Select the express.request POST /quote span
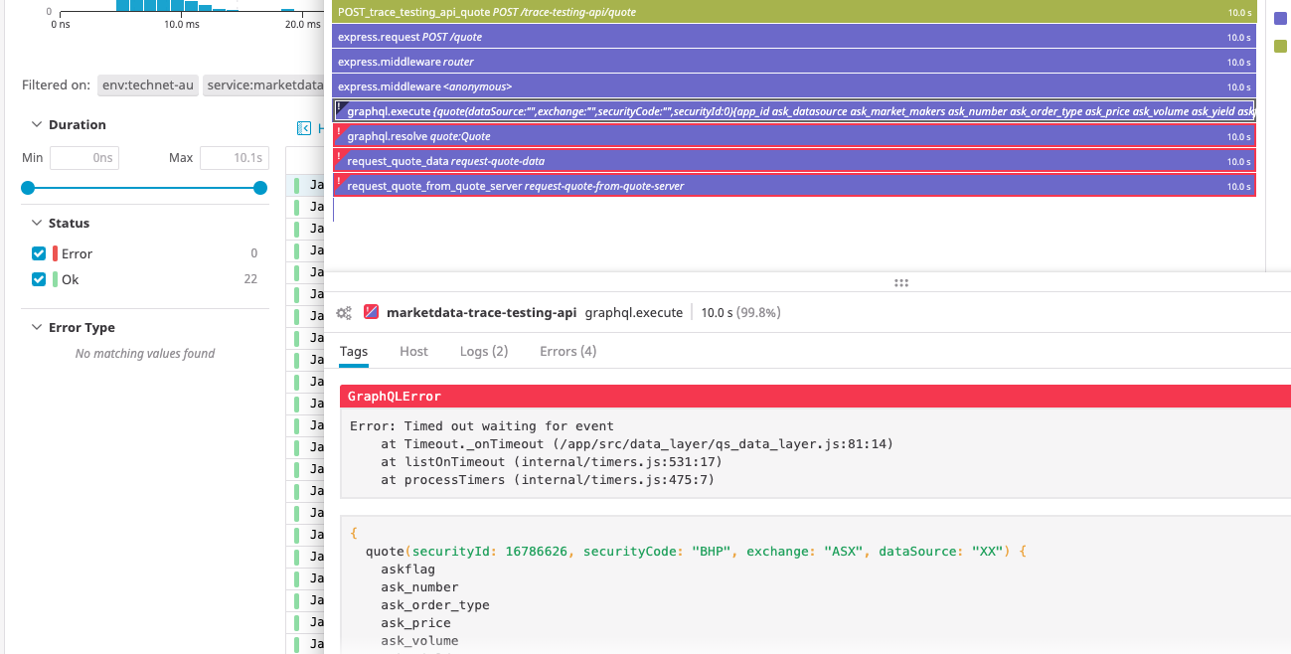Image resolution: width=1291 pixels, height=654 pixels. point(794,37)
